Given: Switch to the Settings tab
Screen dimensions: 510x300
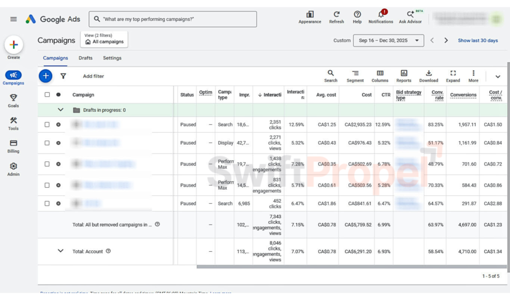Looking at the screenshot, I should point(112,58).
